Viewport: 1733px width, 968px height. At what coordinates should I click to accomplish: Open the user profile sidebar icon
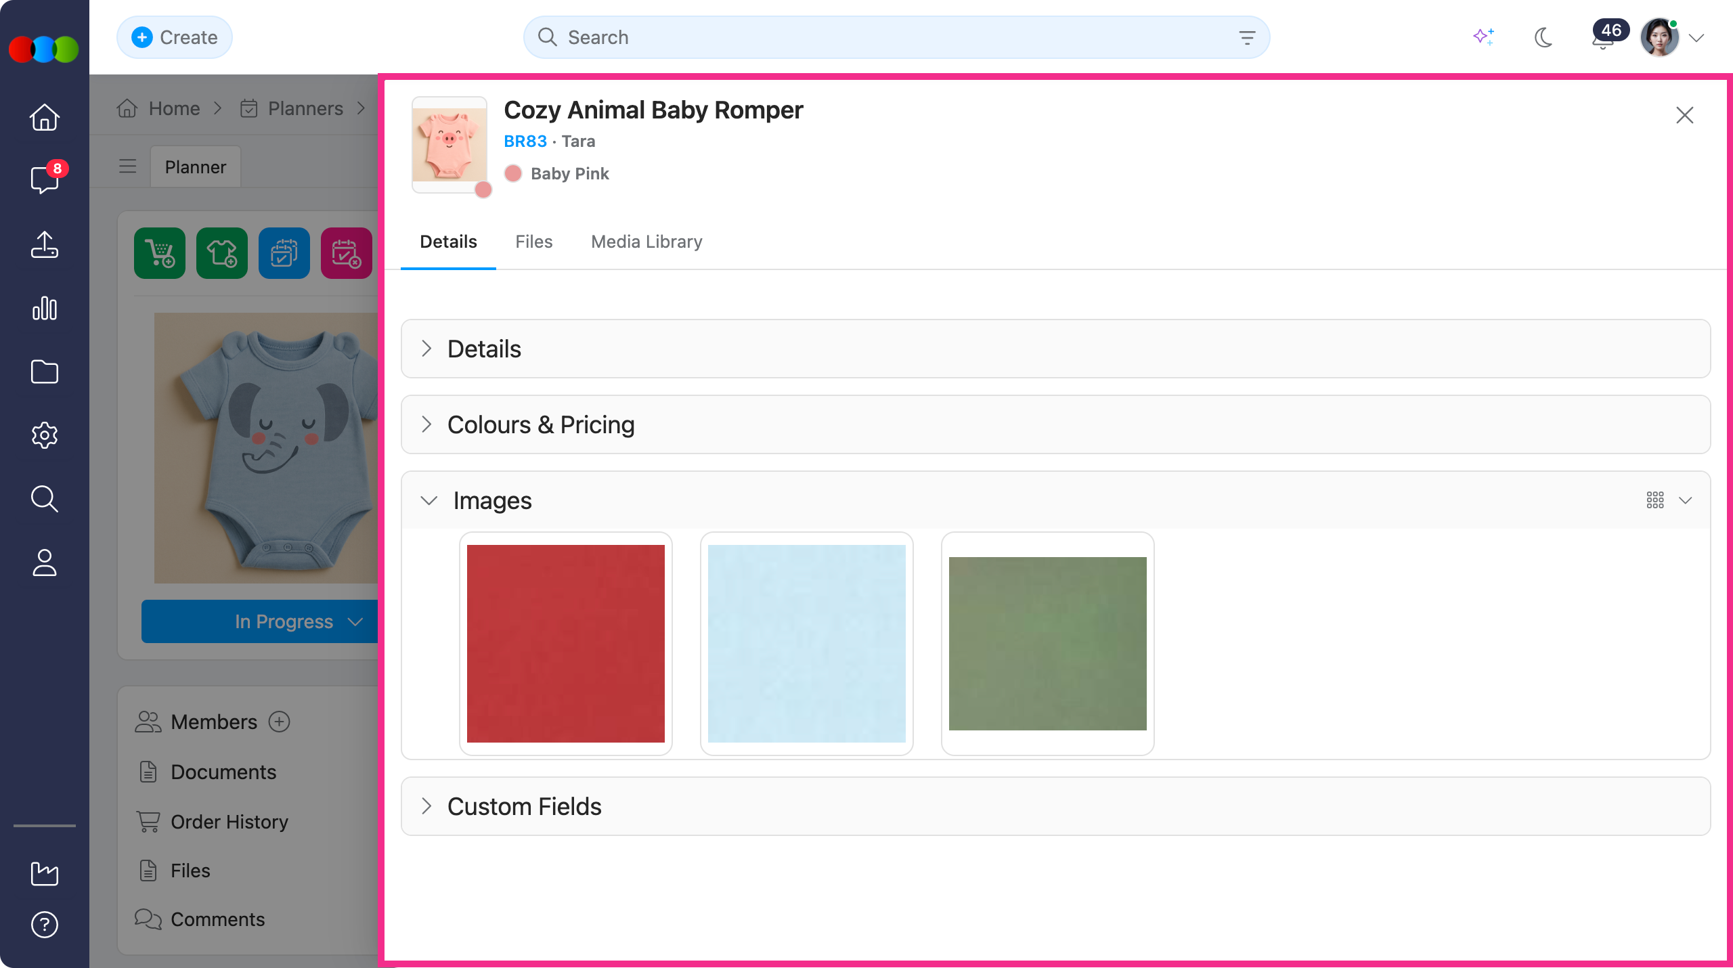[45, 563]
